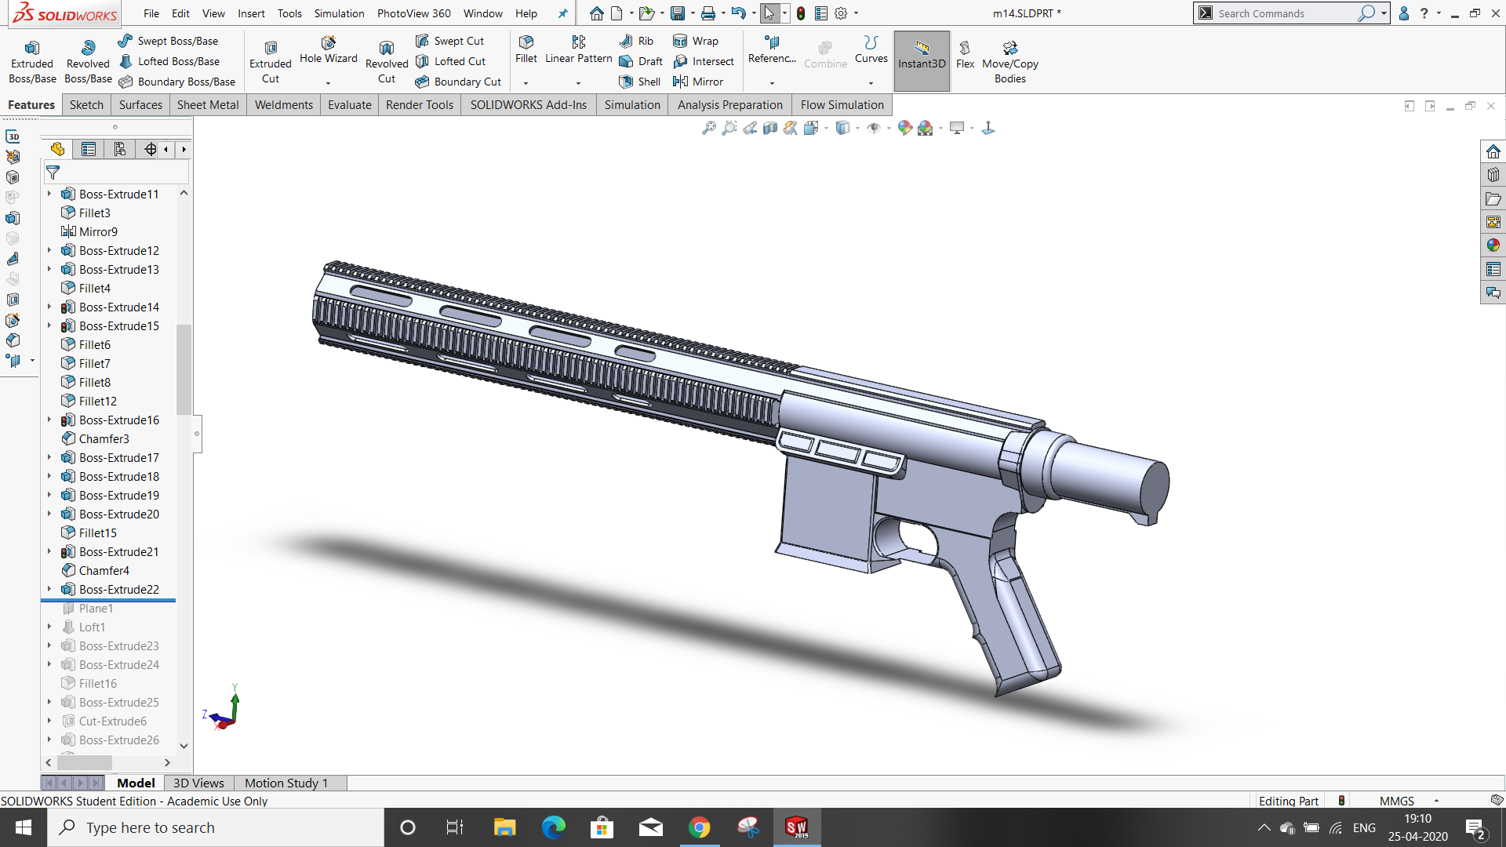
Task: Open the Curves tool
Action: click(871, 49)
